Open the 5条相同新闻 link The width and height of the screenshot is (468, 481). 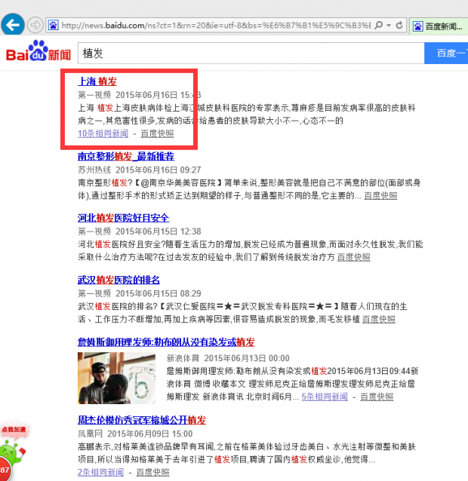pos(325,397)
